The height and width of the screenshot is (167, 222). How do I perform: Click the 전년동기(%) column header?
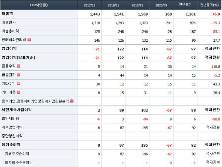coord(209,5)
